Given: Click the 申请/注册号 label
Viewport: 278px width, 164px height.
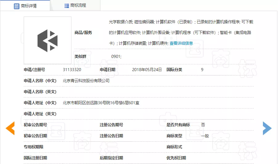Looking at the screenshot, I should click(34, 70).
